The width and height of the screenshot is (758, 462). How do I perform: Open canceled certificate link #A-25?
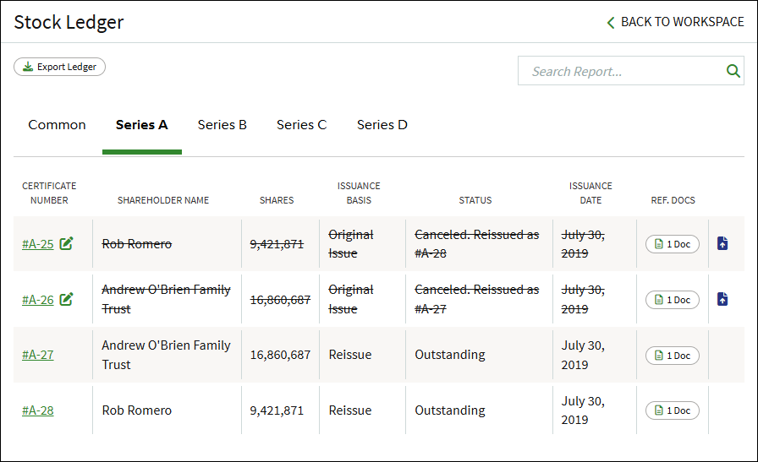tap(38, 244)
